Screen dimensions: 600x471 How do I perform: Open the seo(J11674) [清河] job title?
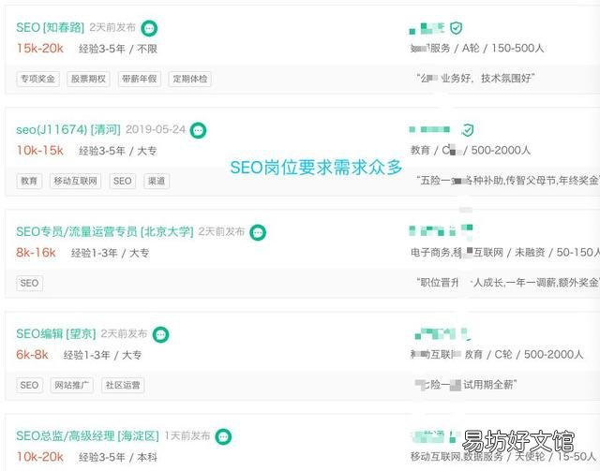[x=68, y=129]
